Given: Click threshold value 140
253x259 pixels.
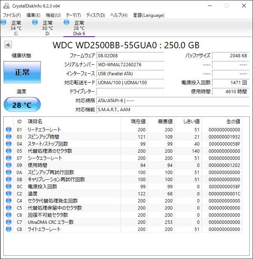Looking at the screenshot, I should (x=196, y=151).
